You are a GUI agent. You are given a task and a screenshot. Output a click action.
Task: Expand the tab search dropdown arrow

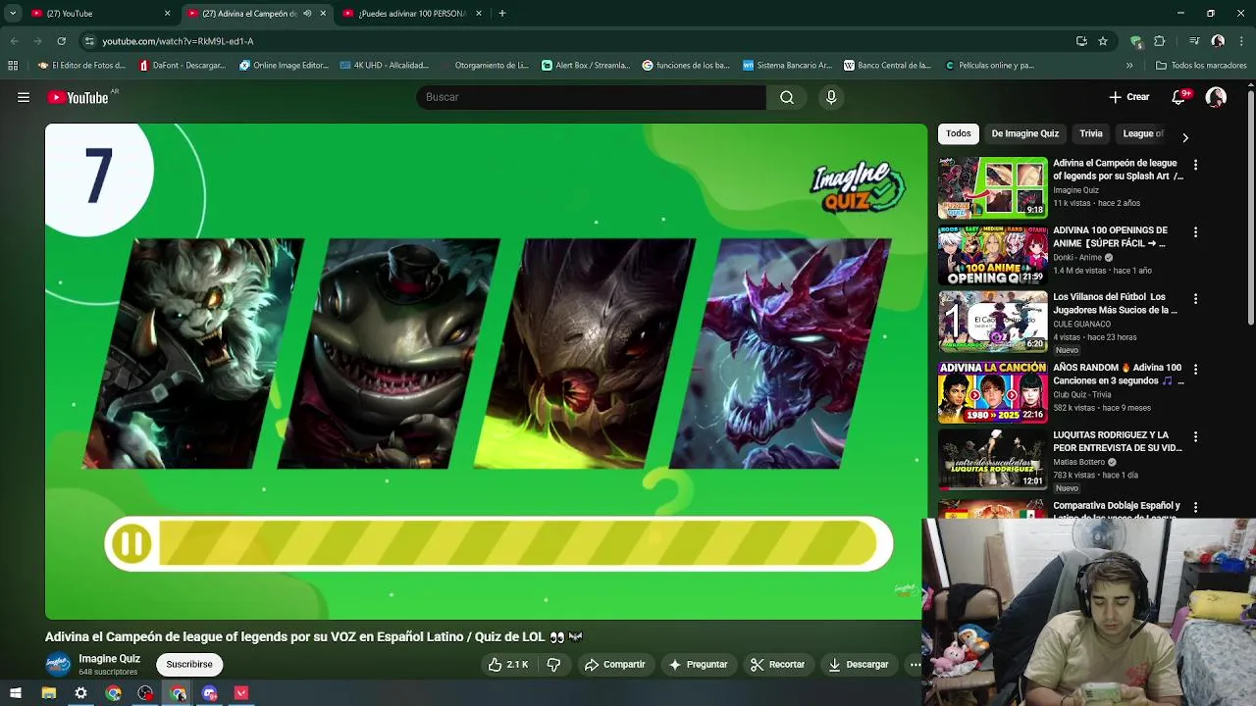point(13,14)
